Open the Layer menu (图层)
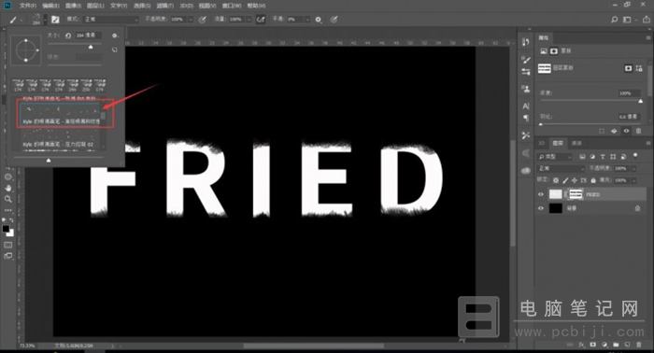 coord(95,6)
